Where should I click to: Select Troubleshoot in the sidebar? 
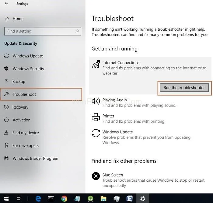point(41,94)
